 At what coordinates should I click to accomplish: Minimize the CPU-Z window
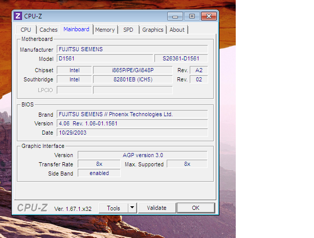point(175,16)
